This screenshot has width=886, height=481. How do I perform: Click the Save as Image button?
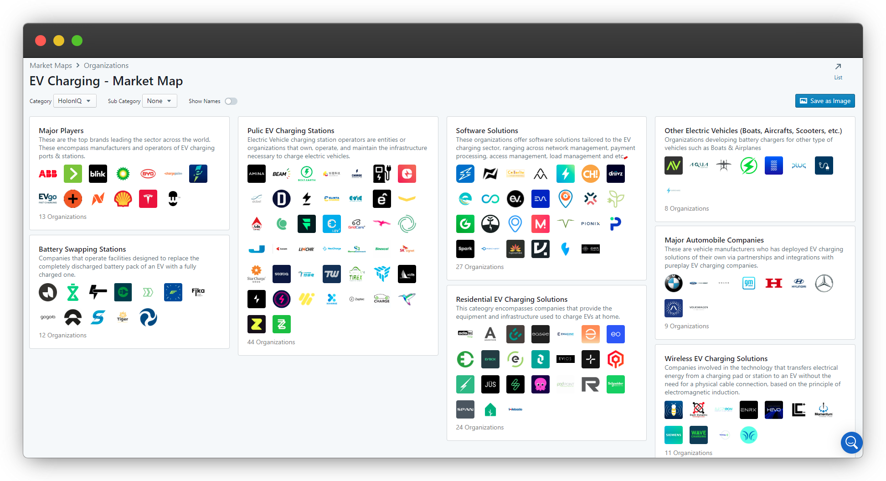point(825,101)
